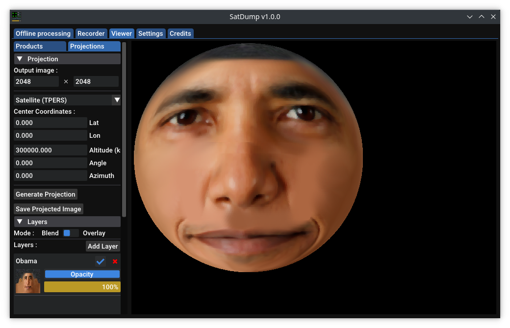
Task: Click the 'Center Coordinates :' label
Action: pyautogui.click(x=45, y=111)
